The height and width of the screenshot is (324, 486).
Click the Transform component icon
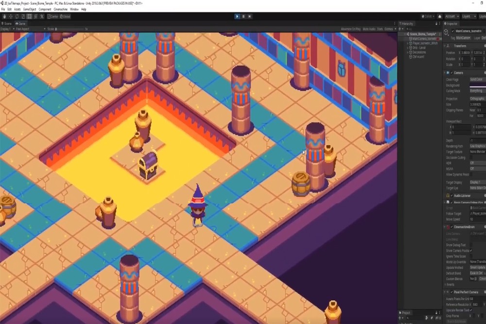[448, 46]
